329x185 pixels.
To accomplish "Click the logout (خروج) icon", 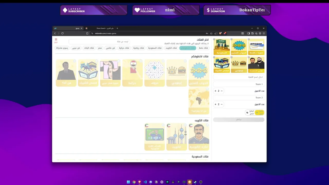I will click(56, 40).
